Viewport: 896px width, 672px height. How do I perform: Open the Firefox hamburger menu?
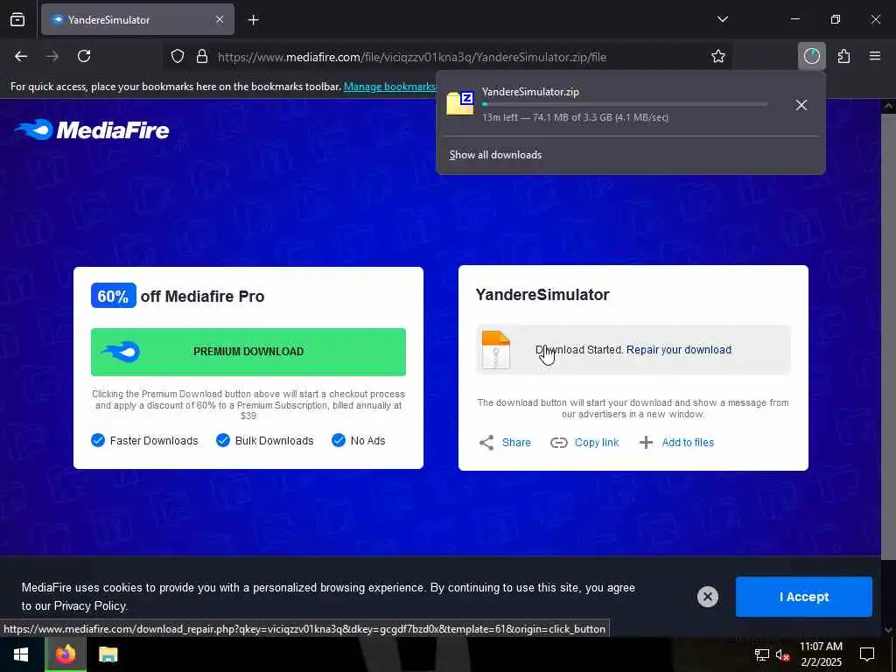[x=875, y=56]
